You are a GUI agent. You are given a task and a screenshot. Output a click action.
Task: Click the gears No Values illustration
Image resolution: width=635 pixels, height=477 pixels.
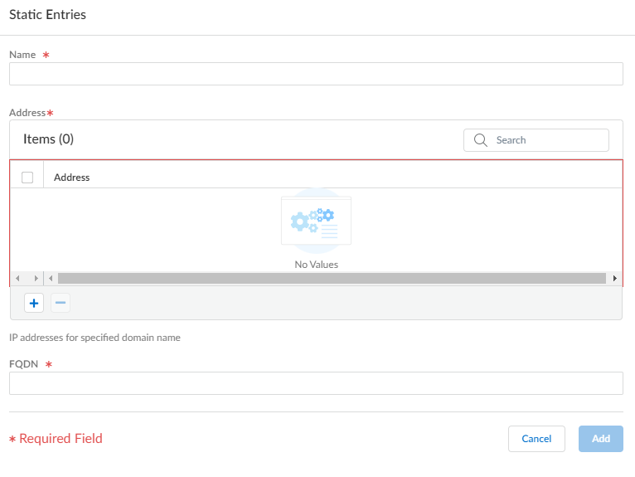point(316,221)
